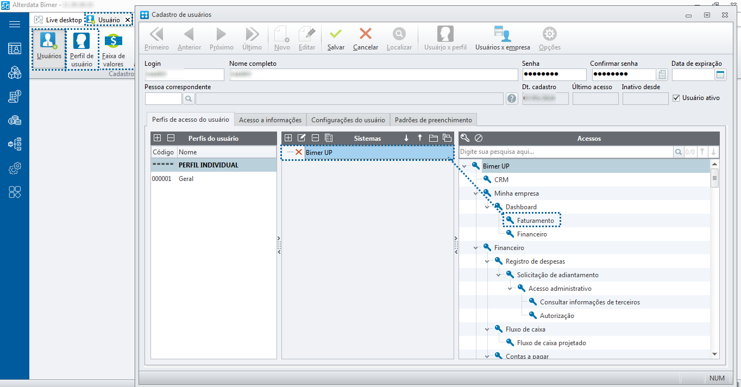Open the coins finance module in sidebar
The height and width of the screenshot is (387, 741).
15,120
